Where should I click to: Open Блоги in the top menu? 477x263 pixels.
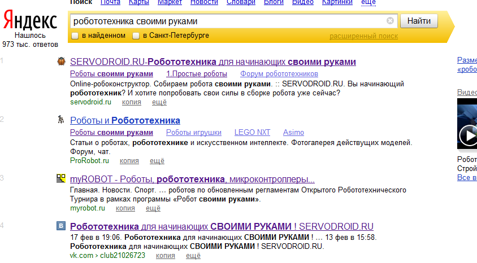[274, 2]
